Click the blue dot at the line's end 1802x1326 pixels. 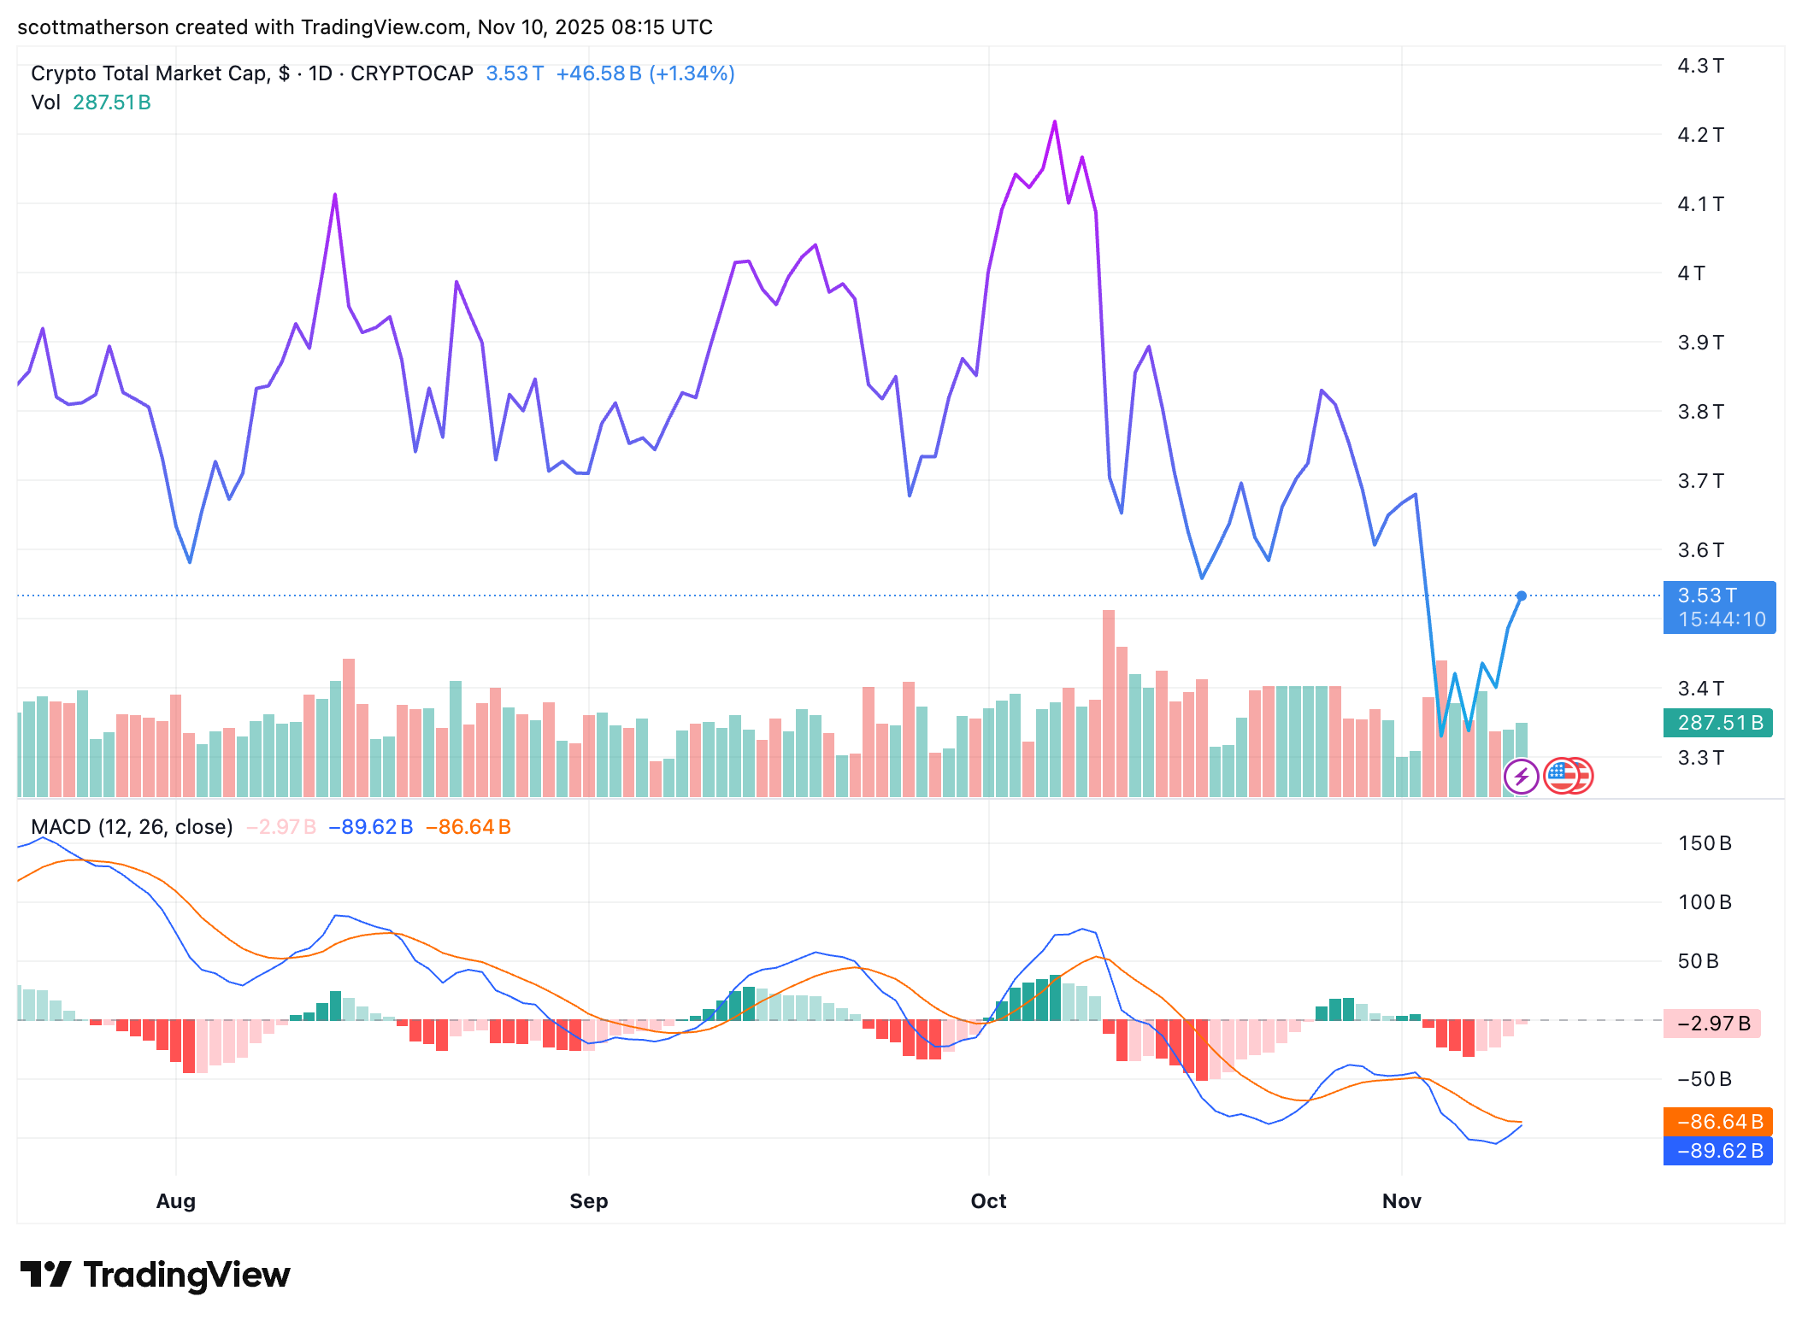[x=1522, y=596]
